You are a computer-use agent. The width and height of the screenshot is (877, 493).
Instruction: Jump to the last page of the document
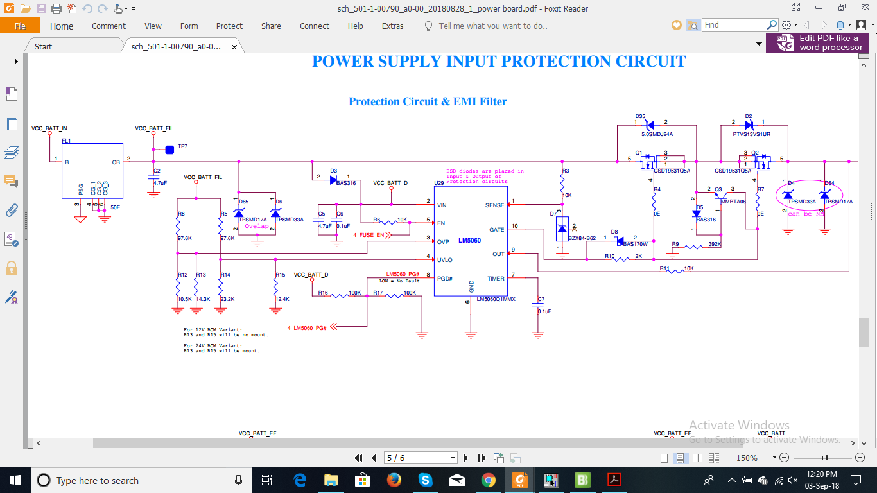482,458
